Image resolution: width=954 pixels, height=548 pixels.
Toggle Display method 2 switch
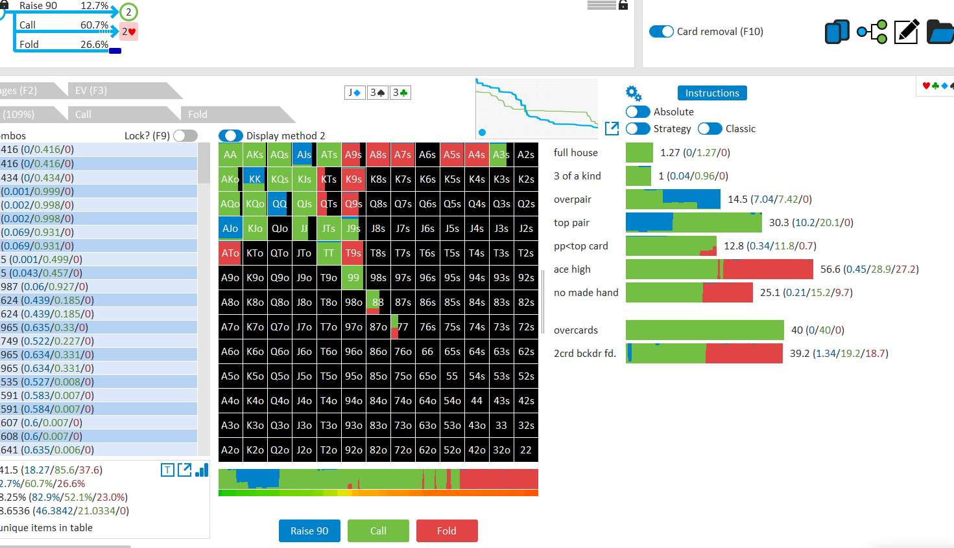[231, 135]
